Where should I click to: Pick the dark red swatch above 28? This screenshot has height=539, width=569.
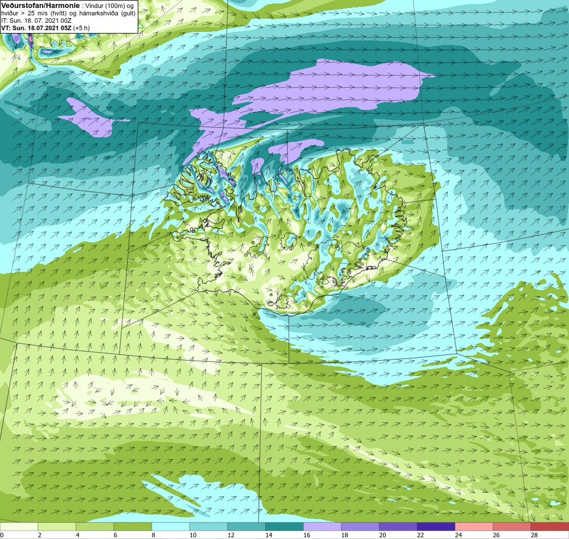(550, 526)
